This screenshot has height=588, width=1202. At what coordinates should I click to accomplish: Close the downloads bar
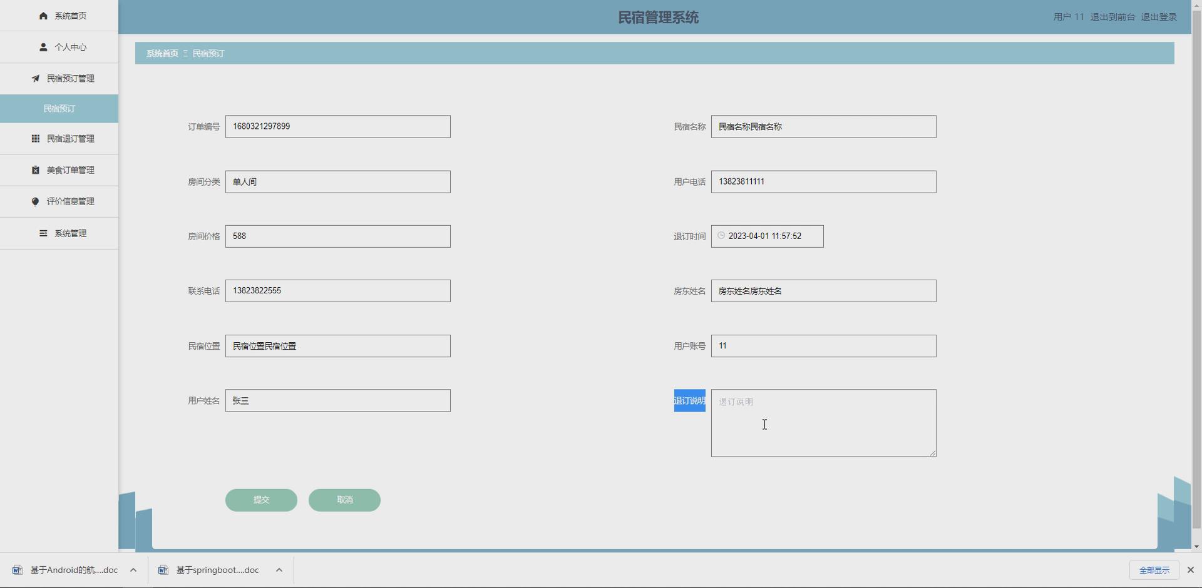(1191, 570)
